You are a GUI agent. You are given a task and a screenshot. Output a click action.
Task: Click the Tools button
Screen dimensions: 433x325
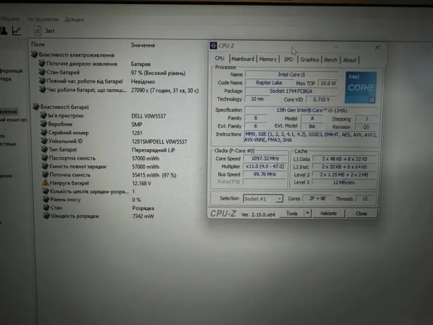(291, 214)
